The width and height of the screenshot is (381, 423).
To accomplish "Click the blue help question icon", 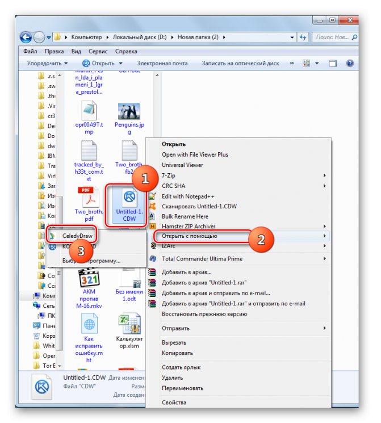I will click(x=350, y=64).
